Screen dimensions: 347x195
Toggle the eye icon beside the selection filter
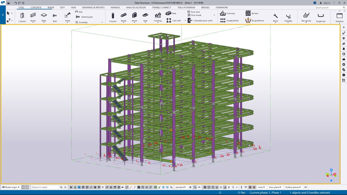(199, 187)
